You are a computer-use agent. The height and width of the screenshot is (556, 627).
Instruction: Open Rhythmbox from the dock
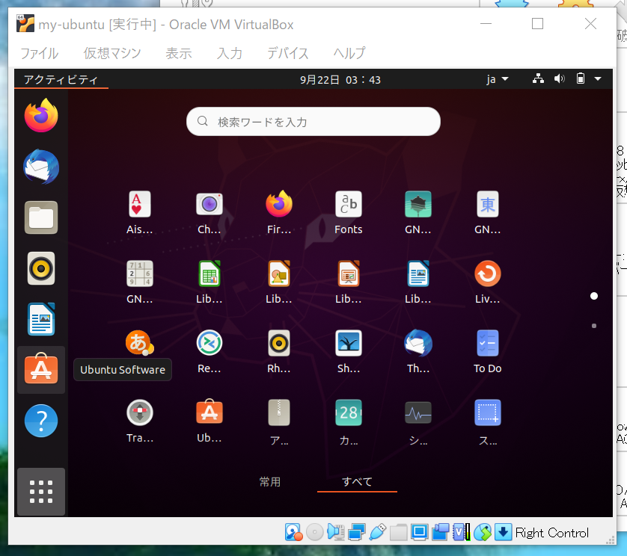coord(41,268)
